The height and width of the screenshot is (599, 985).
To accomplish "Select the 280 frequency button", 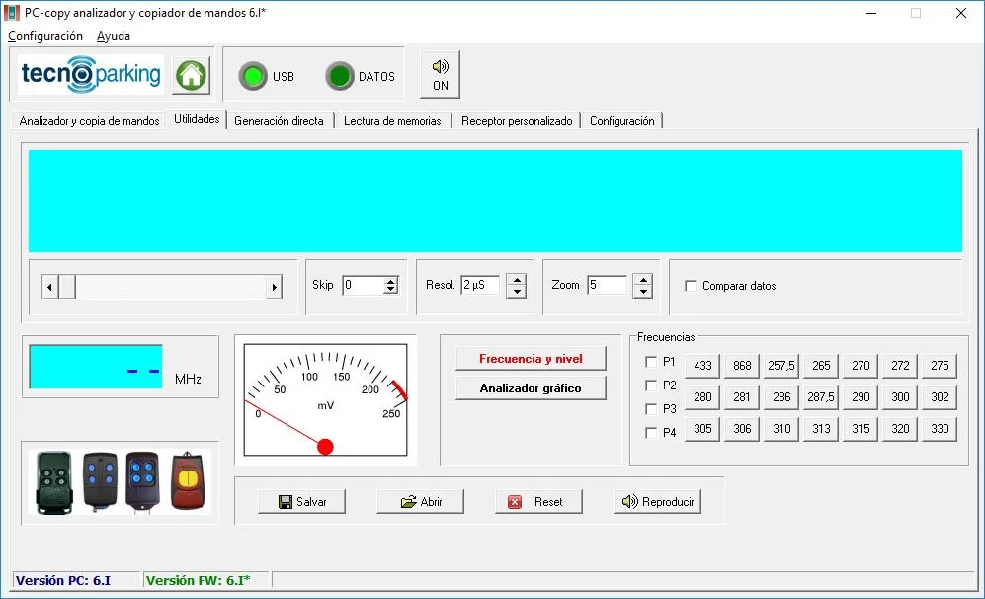I will click(x=702, y=396).
